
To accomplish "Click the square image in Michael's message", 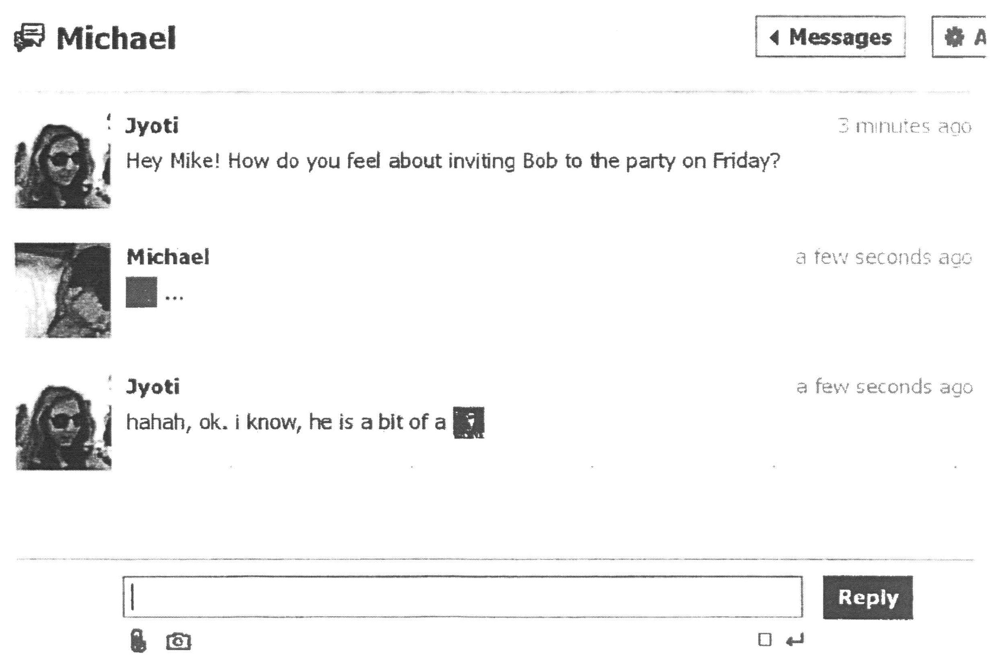I will tap(142, 292).
